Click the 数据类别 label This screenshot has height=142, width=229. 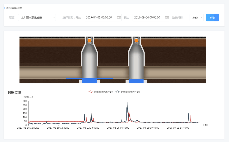[x=178, y=17]
